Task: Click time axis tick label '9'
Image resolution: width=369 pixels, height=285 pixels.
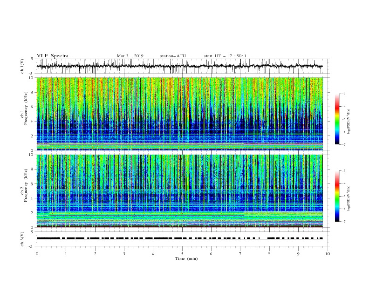Action: pyautogui.click(x=298, y=254)
